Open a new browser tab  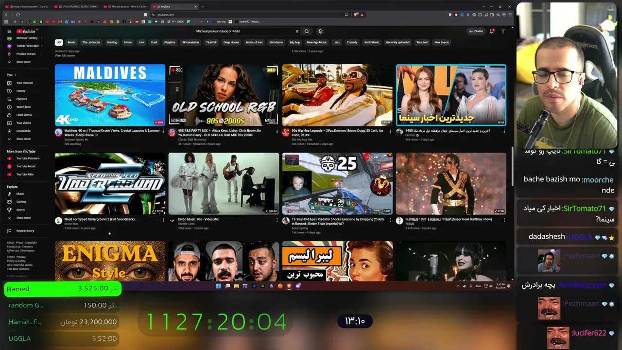click(203, 6)
